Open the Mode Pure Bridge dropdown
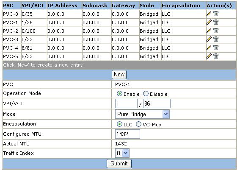The image size is (240, 173). tap(142, 114)
